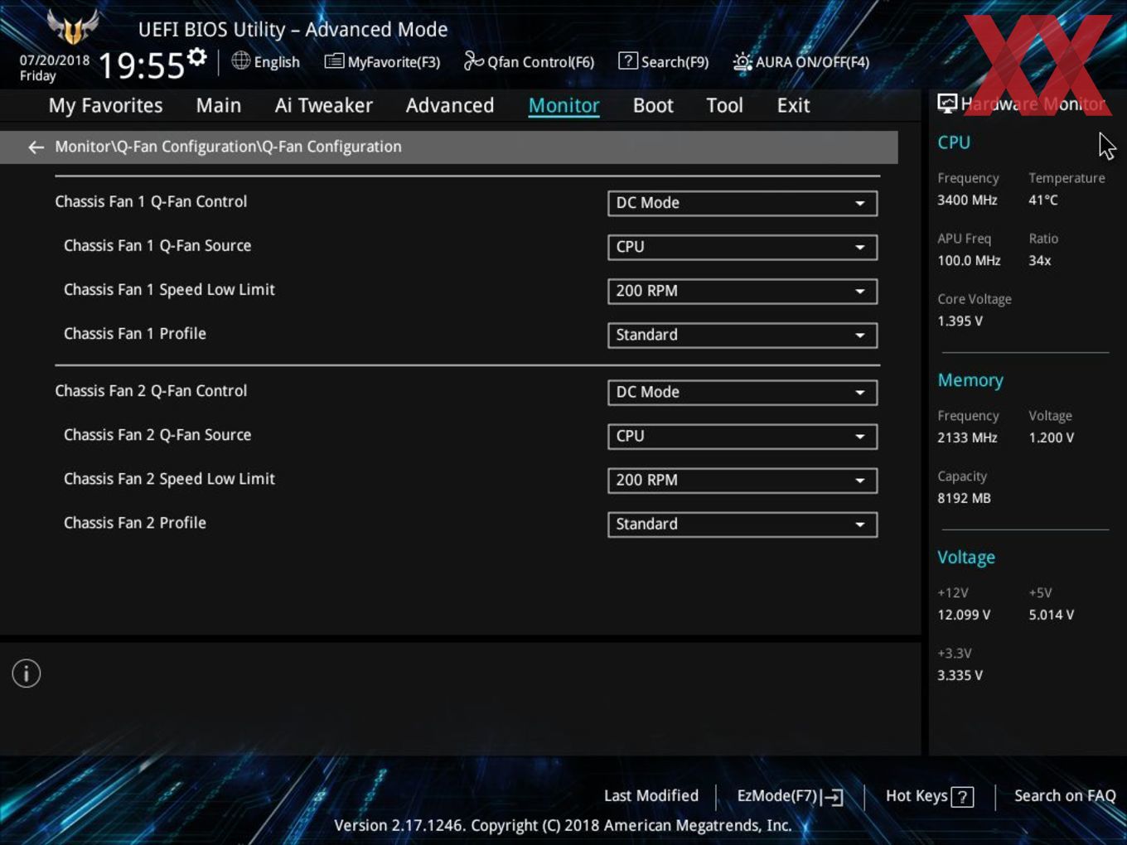Click the +12V value 12.099 V
The height and width of the screenshot is (845, 1127).
(x=964, y=616)
